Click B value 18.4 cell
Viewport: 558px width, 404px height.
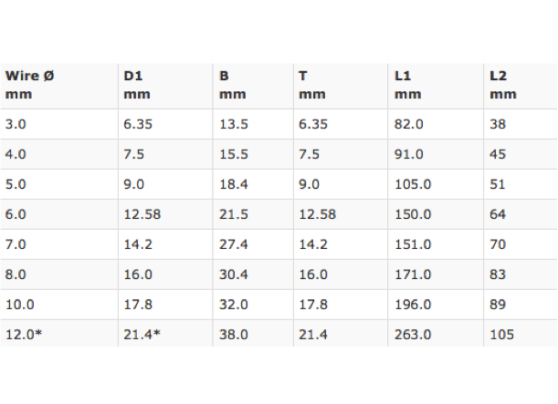pos(233,184)
